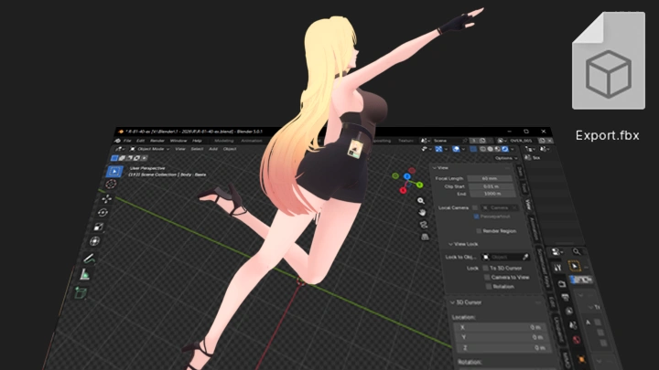
Task: Enable Lock Camera to View
Action: click(x=486, y=277)
